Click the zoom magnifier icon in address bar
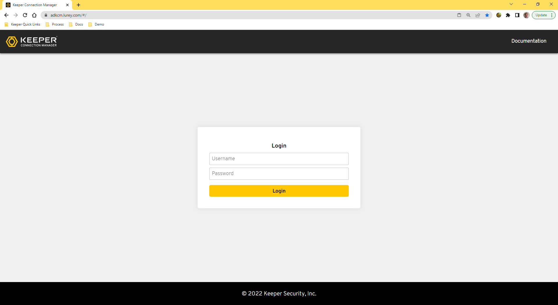This screenshot has width=558, height=305. coord(468,15)
